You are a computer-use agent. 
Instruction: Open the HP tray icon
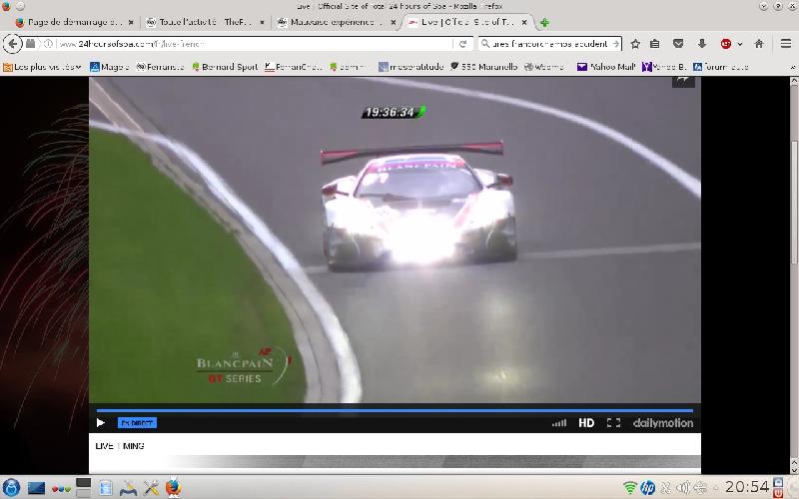tap(647, 488)
